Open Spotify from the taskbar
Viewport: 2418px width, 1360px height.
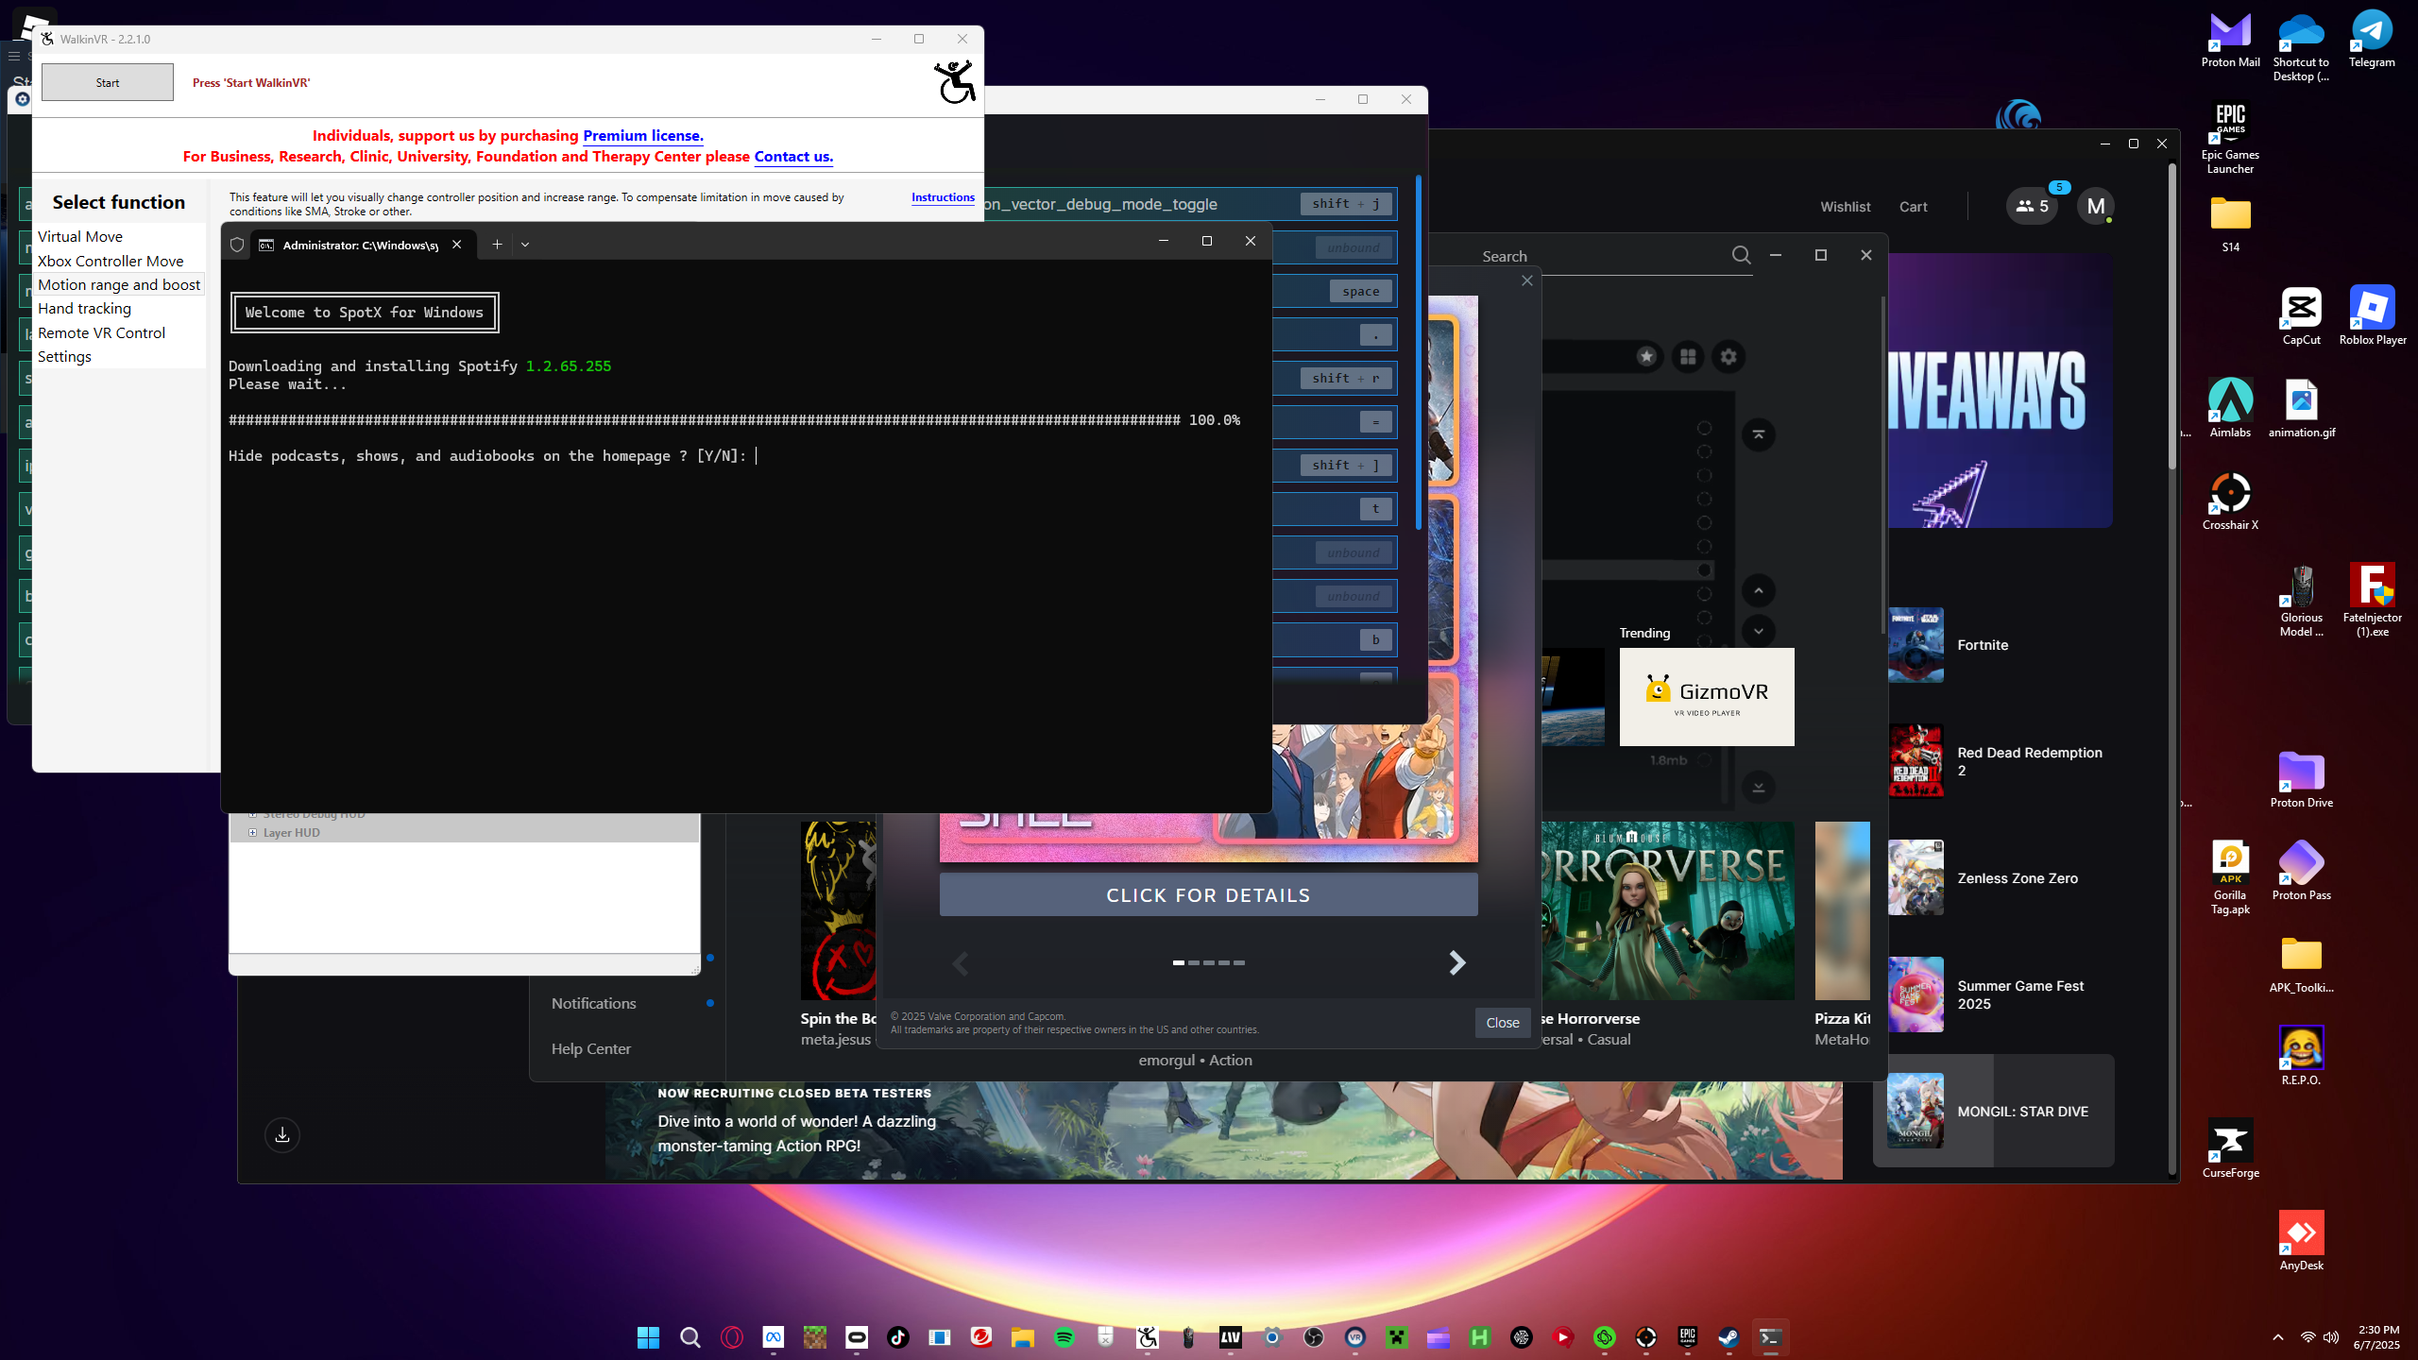[1064, 1337]
